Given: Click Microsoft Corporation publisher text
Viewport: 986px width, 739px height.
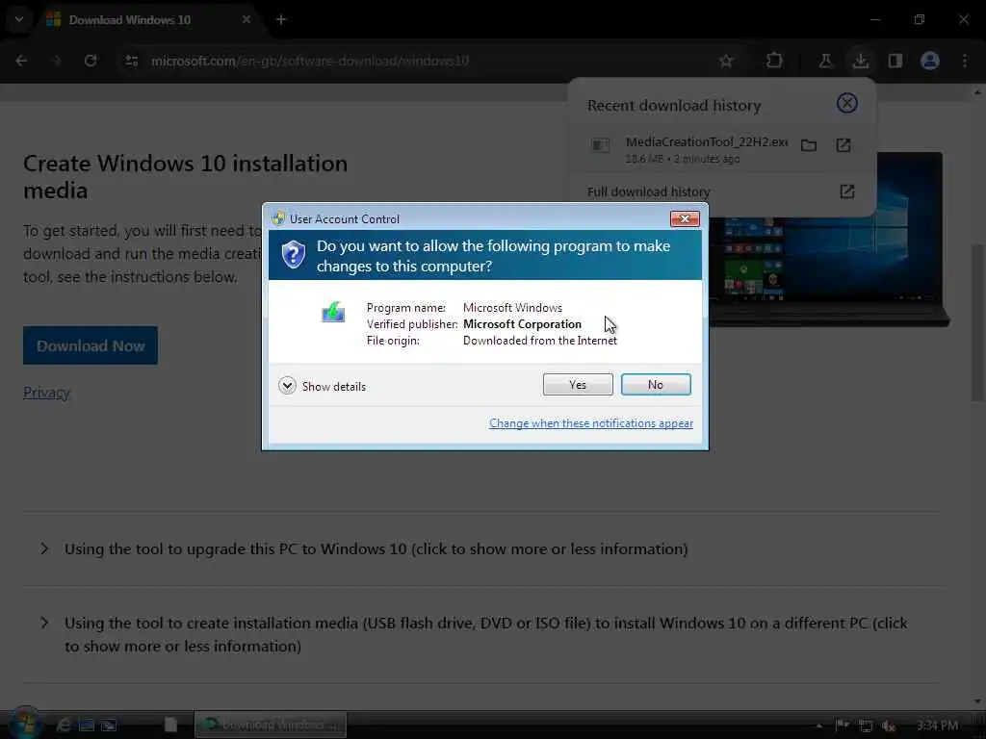Looking at the screenshot, I should coord(522,324).
